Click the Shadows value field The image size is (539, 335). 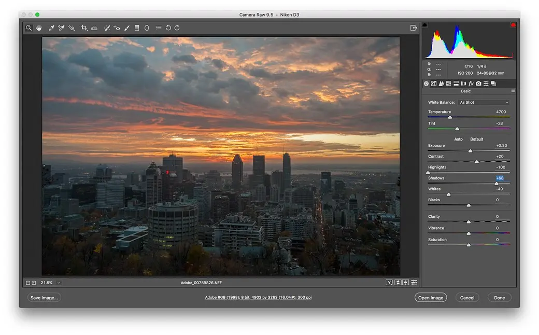pos(500,178)
